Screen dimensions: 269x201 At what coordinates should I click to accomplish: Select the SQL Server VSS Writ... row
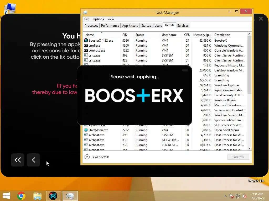coord(229,125)
